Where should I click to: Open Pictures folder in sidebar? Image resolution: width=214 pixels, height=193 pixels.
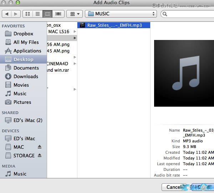(x=22, y=102)
